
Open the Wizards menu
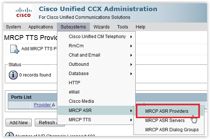[x=102, y=27]
